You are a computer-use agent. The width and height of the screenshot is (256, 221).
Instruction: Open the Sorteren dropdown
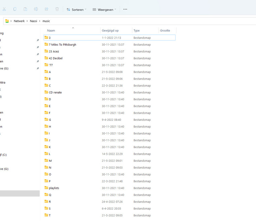coord(76,10)
